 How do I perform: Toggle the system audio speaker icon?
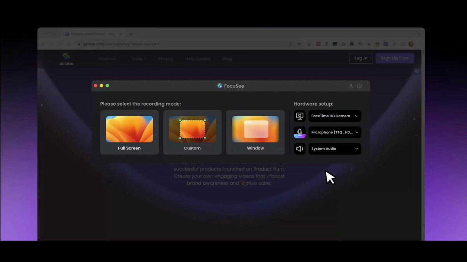[300, 149]
